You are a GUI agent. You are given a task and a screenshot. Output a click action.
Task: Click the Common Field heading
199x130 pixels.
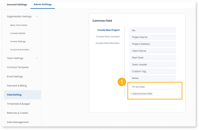[x=102, y=21]
